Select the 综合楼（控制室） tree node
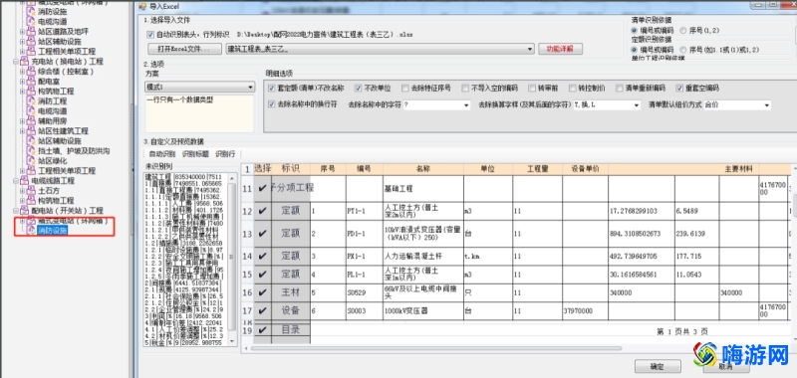The height and width of the screenshot is (378, 797). (x=66, y=72)
